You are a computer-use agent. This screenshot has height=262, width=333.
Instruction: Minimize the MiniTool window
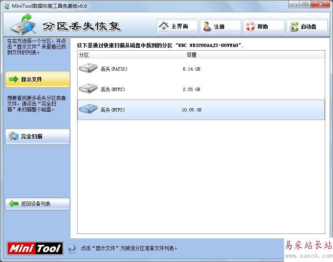point(294,4)
